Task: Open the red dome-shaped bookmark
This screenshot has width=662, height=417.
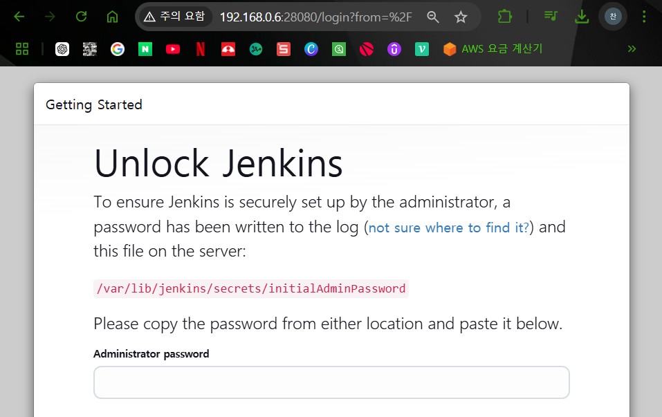Action: 228,49
